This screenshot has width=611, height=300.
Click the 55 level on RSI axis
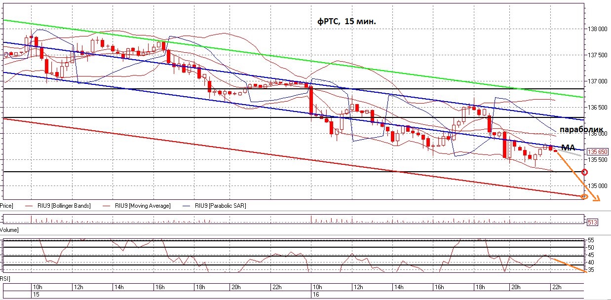[591, 240]
